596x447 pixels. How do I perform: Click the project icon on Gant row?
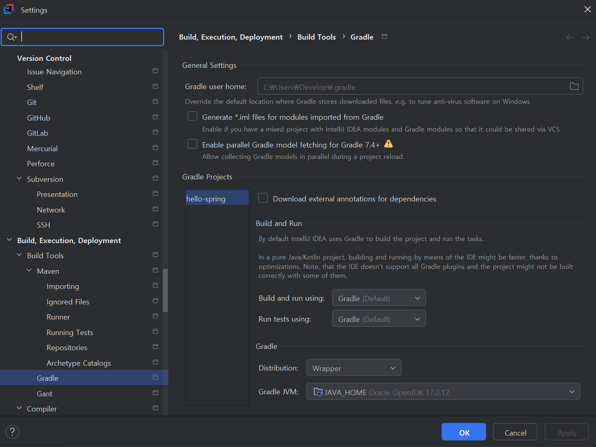(155, 393)
